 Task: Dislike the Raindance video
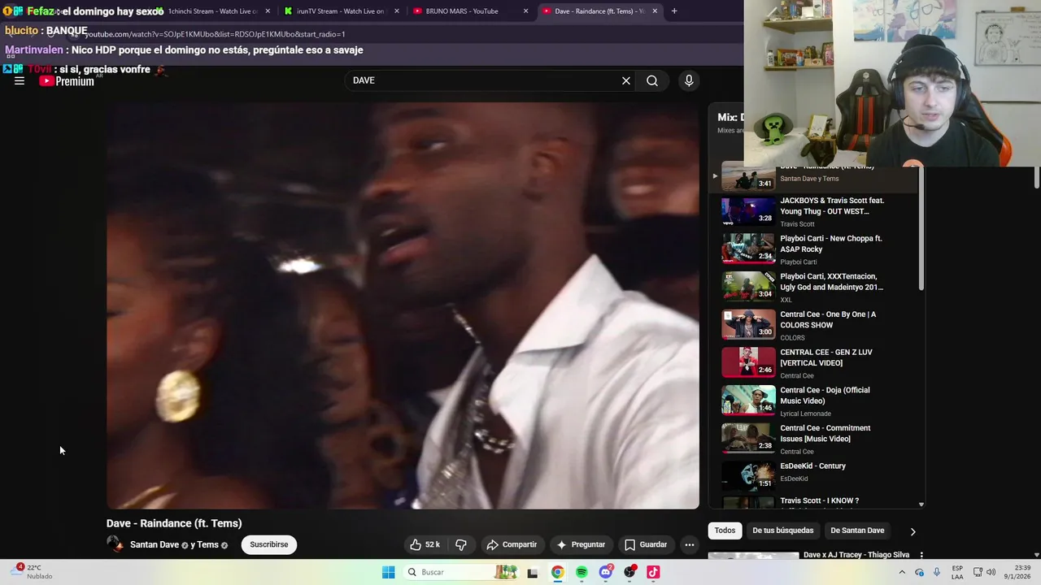click(x=460, y=544)
